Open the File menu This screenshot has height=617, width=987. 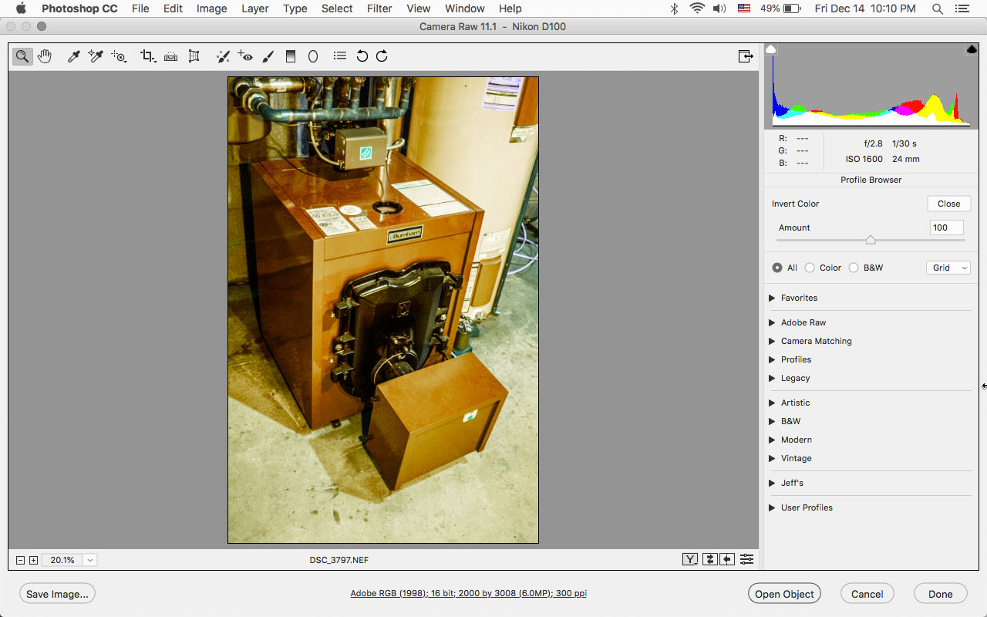[x=140, y=8]
